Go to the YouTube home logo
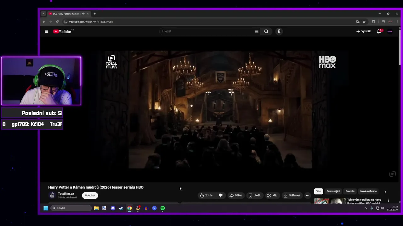The width and height of the screenshot is (403, 226). pos(62,31)
